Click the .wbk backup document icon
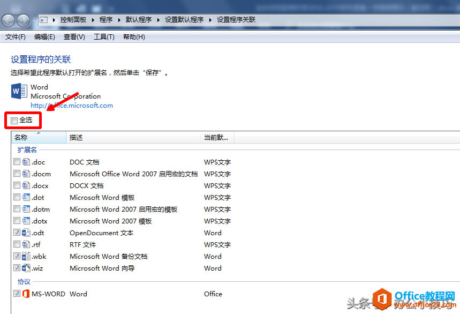The height and width of the screenshot is (314, 460). click(x=26, y=256)
